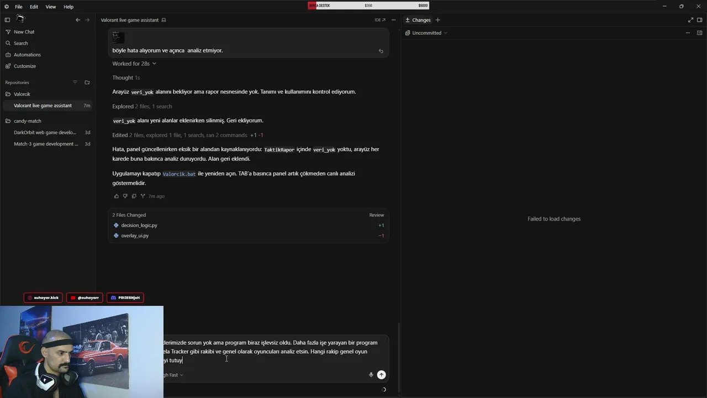Click the laptop icon beside the chat title
Screen dimensions: 707x398
point(163,20)
